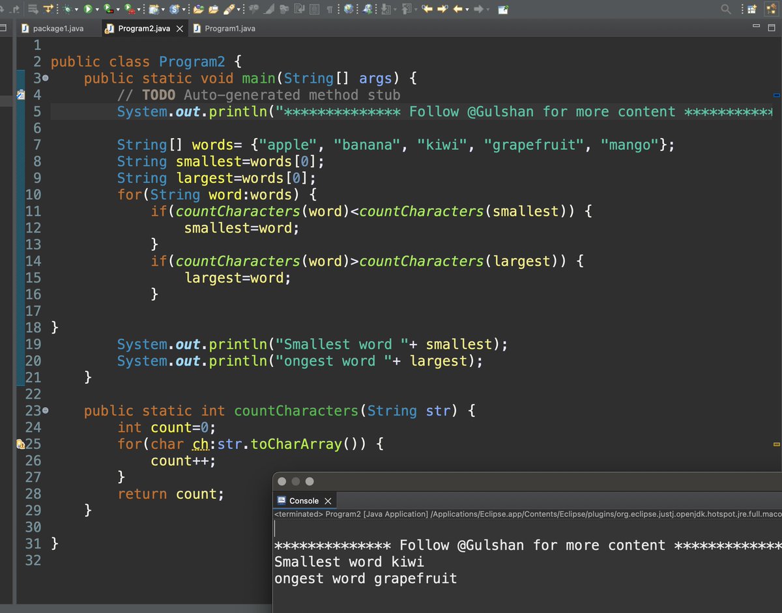782x613 pixels.
Task: Click the task marker on line 4
Action: pos(20,95)
